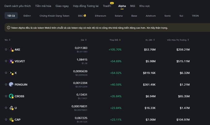Sort by Giá column arrows

[x=86, y=40]
